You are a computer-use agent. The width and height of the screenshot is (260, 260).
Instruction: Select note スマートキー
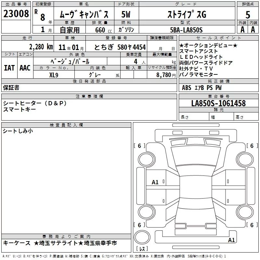click(x=19, y=109)
